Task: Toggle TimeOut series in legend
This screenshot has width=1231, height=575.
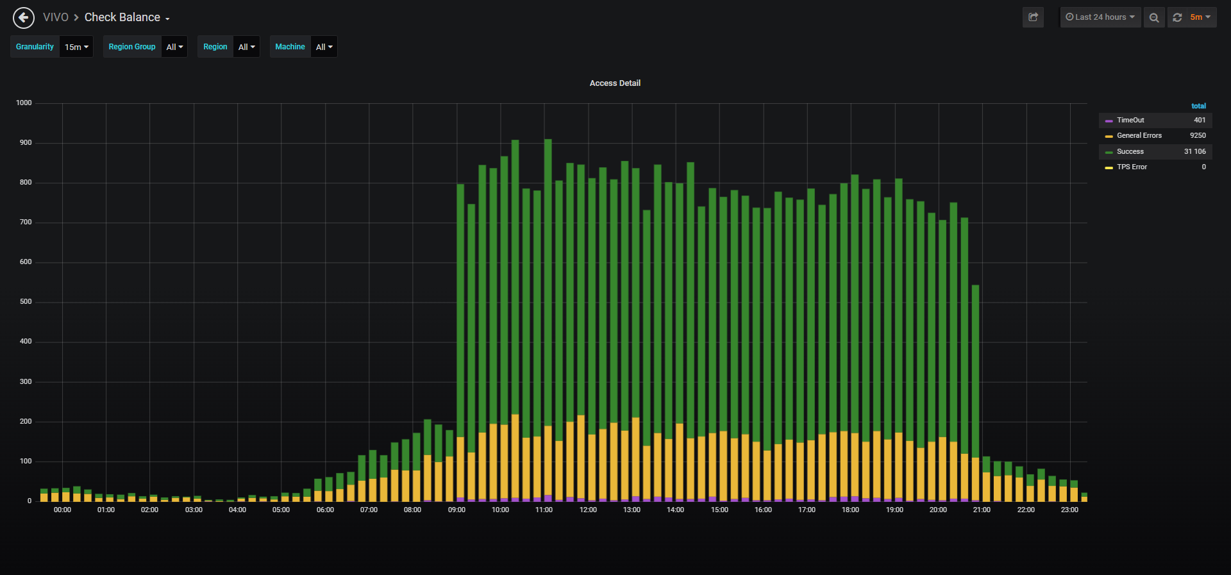Action: 1130,120
